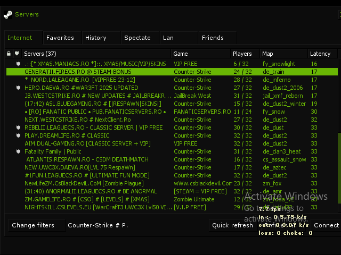Select the JB.WESTCSTRIKE.RO jailbreak server
The image size is (341, 255).
[x=172, y=96]
